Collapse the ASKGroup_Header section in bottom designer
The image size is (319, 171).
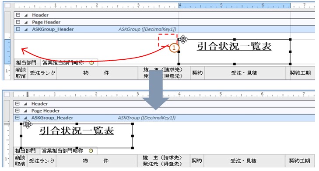(x=18, y=118)
